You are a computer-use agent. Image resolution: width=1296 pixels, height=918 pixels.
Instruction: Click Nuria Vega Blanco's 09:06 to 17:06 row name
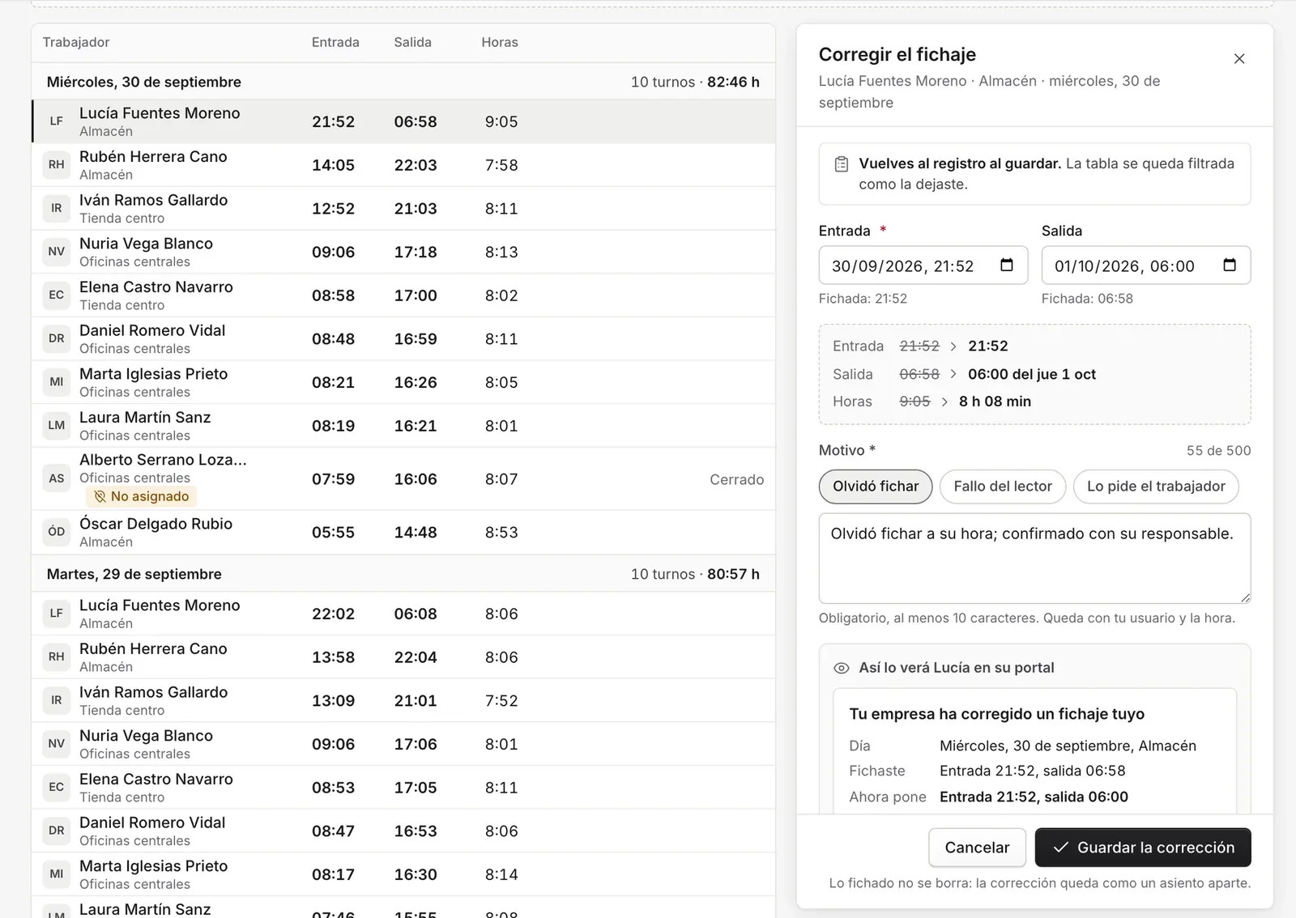coord(146,736)
